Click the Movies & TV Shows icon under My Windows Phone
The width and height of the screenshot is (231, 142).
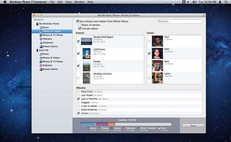click(x=41, y=35)
